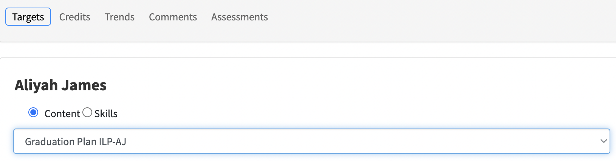
Task: Go to the Trends tab
Action: coord(119,17)
